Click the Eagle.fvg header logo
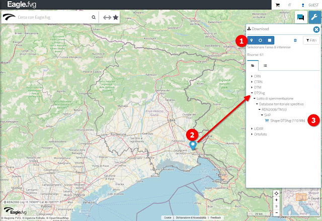 coord(22,5)
